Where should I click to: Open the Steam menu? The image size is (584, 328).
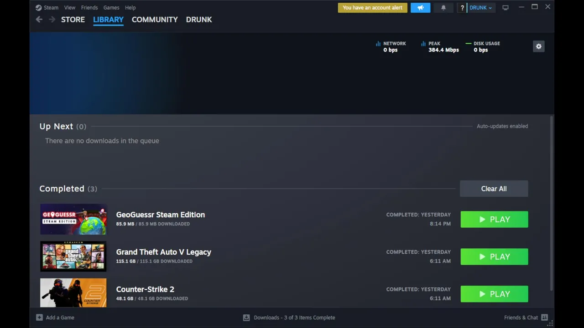point(51,8)
